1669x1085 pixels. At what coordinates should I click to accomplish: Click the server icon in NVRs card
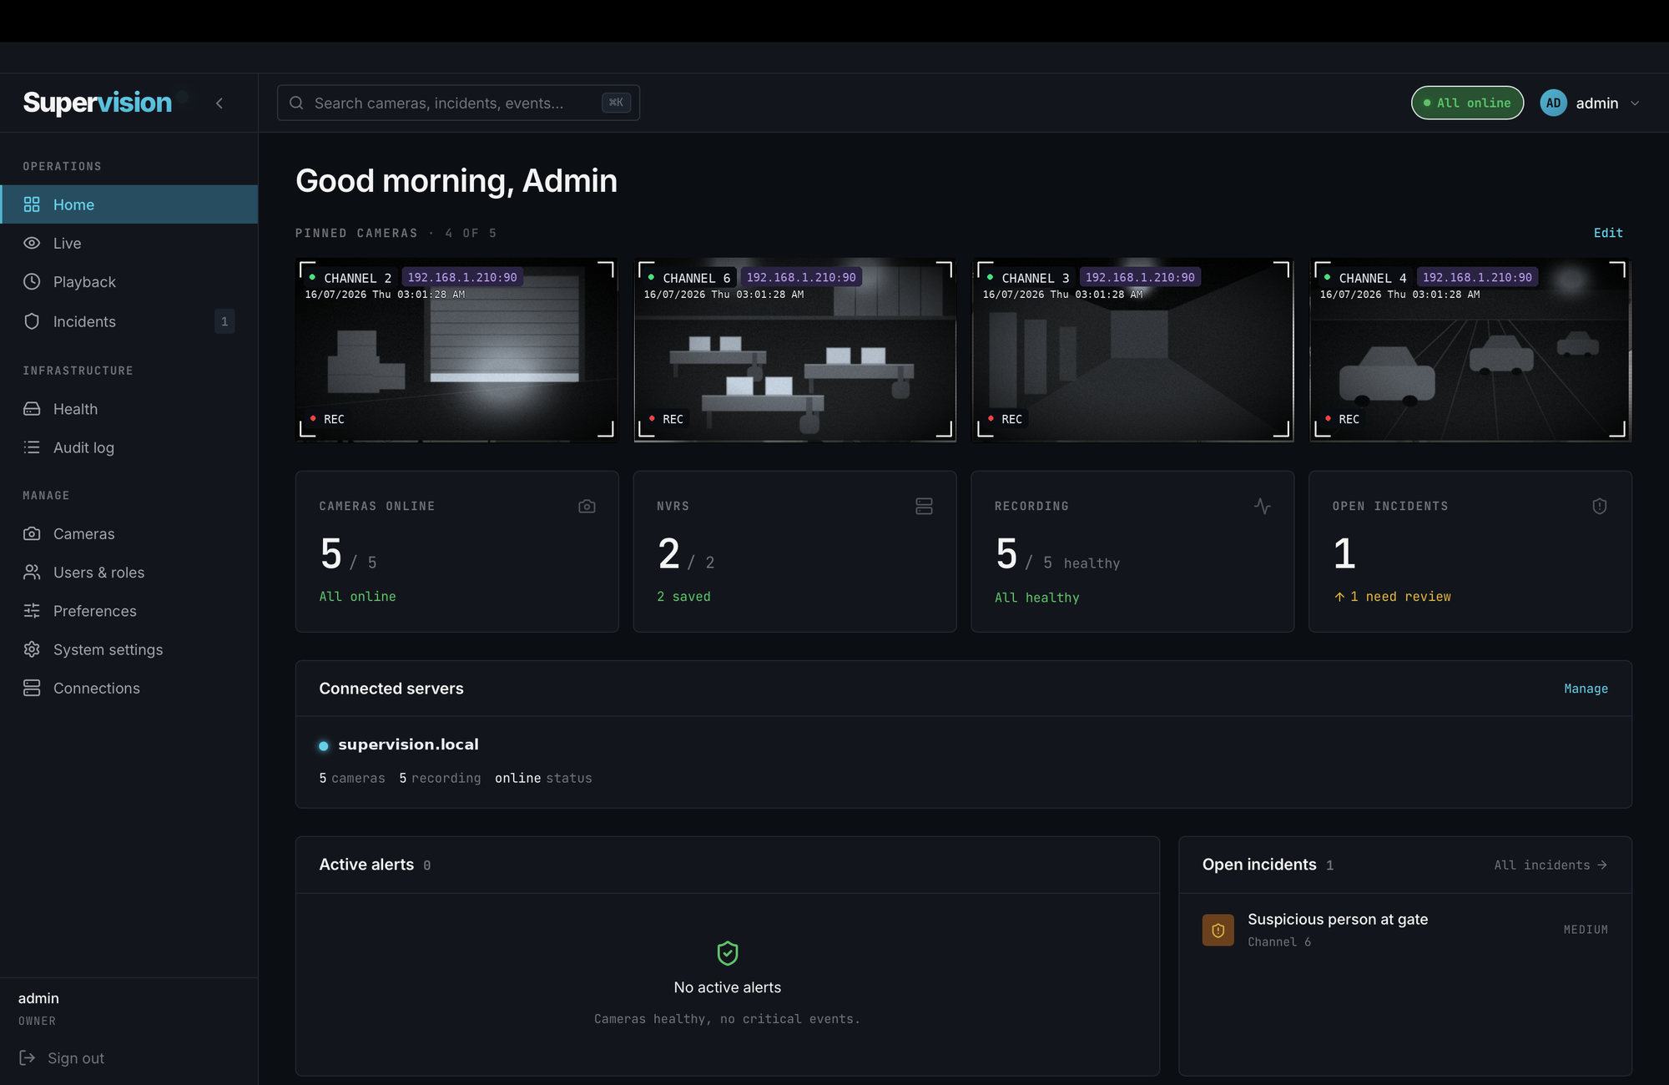pos(924,506)
